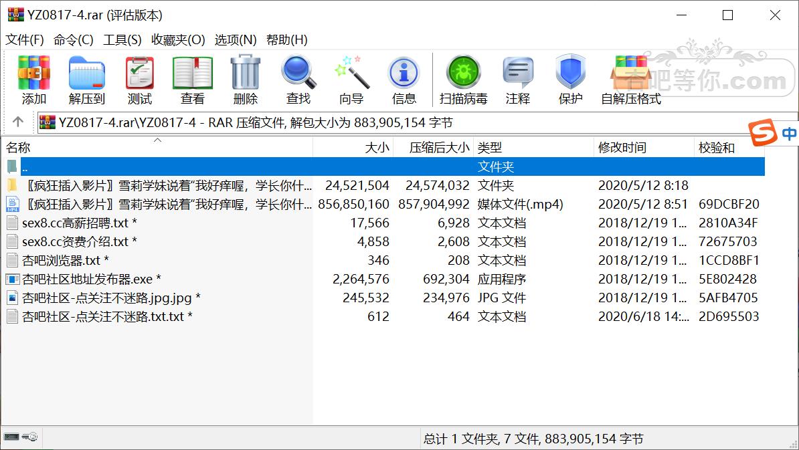
Task: Click the checksum 5E802428
Action: coord(727,279)
